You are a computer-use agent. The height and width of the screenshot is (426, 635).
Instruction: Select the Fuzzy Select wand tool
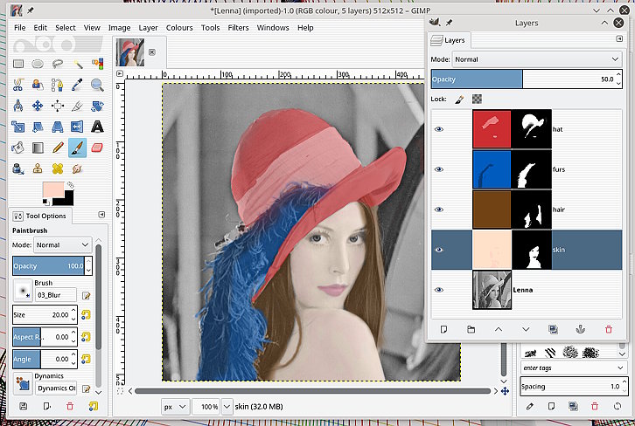pyautogui.click(x=77, y=64)
